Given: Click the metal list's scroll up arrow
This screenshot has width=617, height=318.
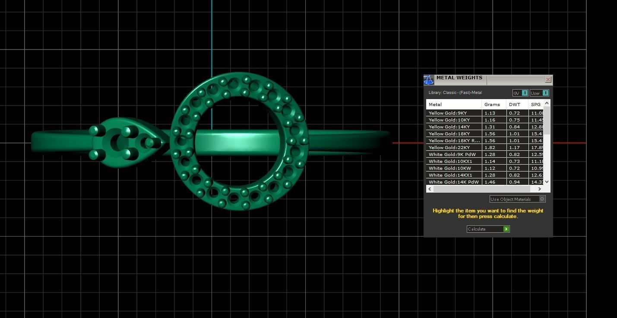Looking at the screenshot, I should pos(547,103).
